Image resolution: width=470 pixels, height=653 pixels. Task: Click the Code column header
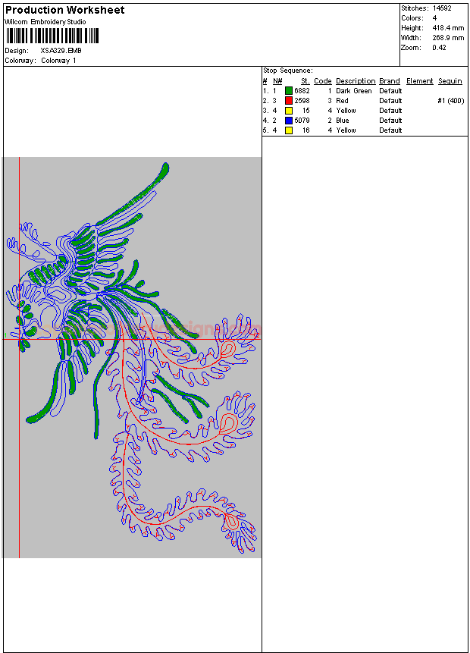click(323, 81)
